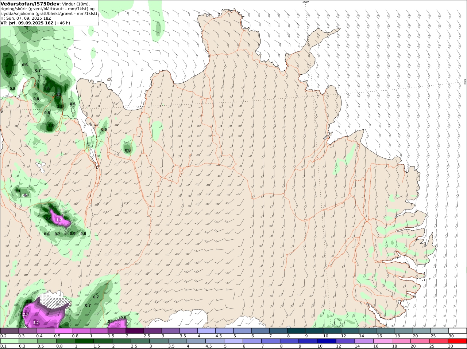Click the '(+46 h)' forecast offset
This screenshot has width=467, height=349.
[x=62, y=23]
